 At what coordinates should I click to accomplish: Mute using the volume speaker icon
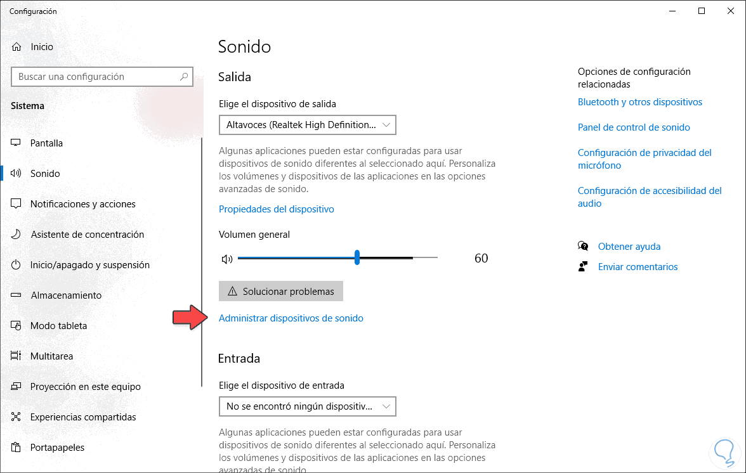226,259
